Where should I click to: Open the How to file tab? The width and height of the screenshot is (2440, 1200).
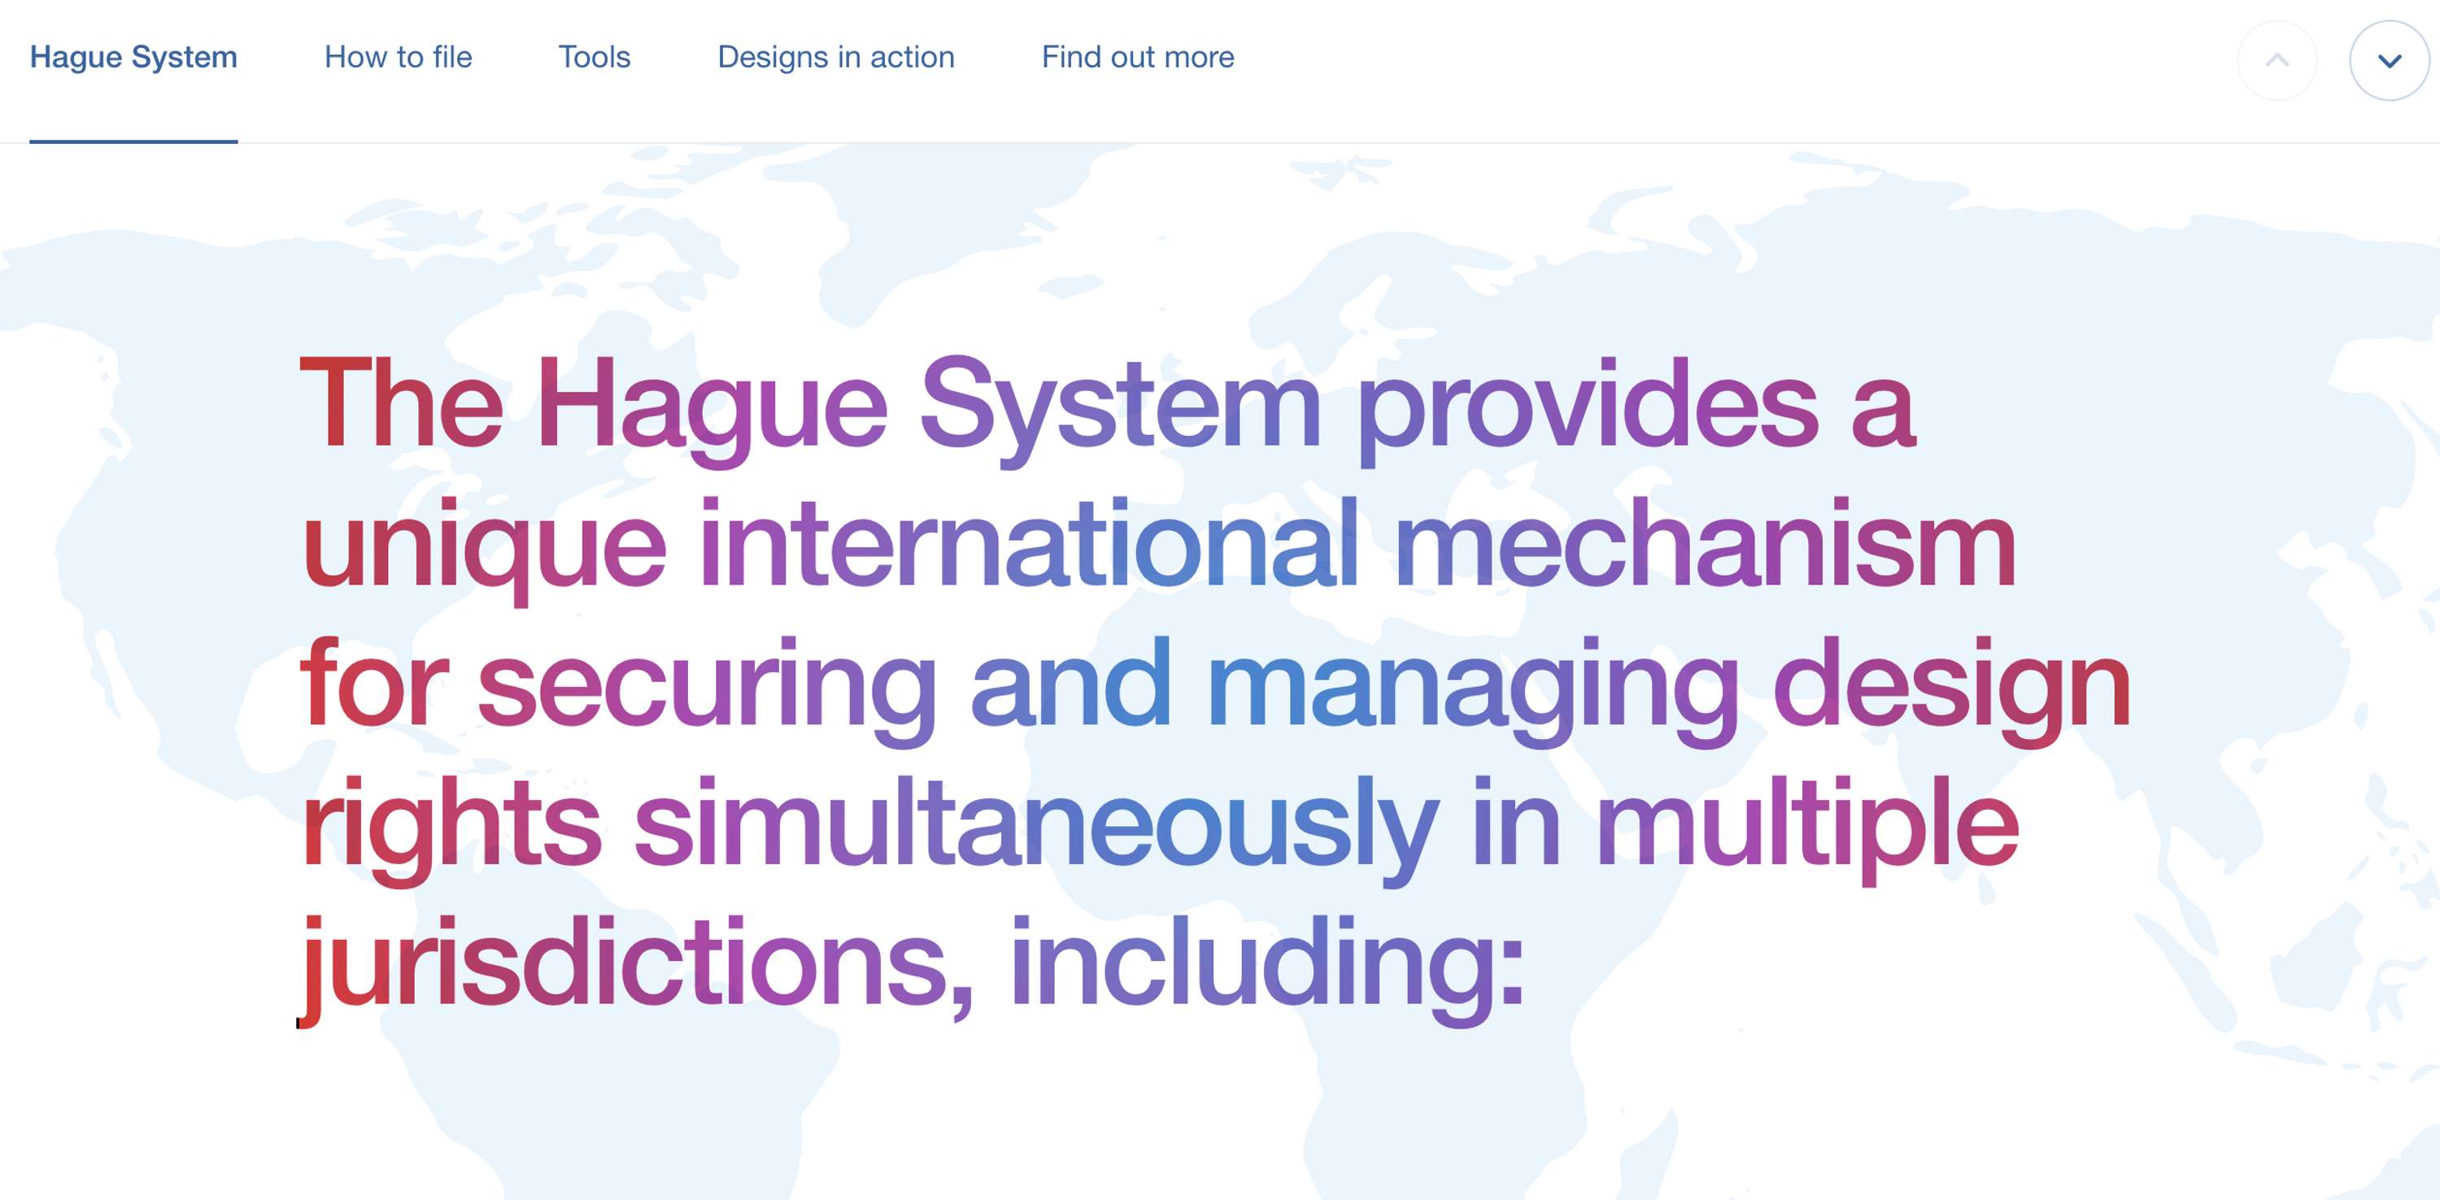[x=398, y=58]
